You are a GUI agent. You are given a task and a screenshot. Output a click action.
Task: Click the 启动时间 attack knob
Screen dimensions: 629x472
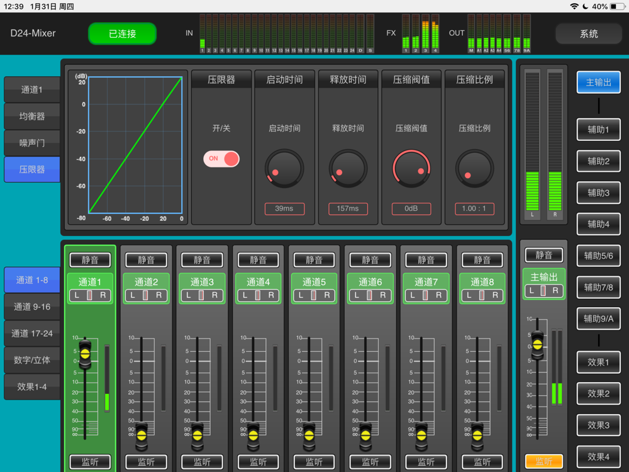click(284, 169)
